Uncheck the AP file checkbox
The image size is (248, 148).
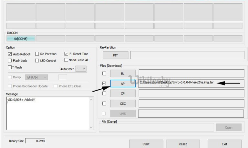tap(104, 84)
